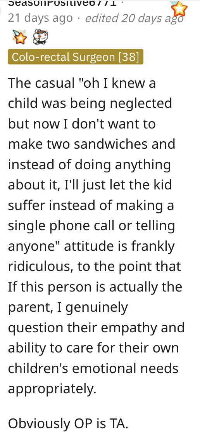Select the Colo-rectal Surgeon [38] flair badge

click(x=76, y=57)
